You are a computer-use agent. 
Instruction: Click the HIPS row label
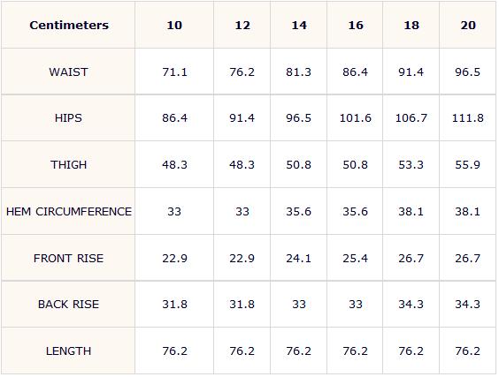[x=68, y=118]
